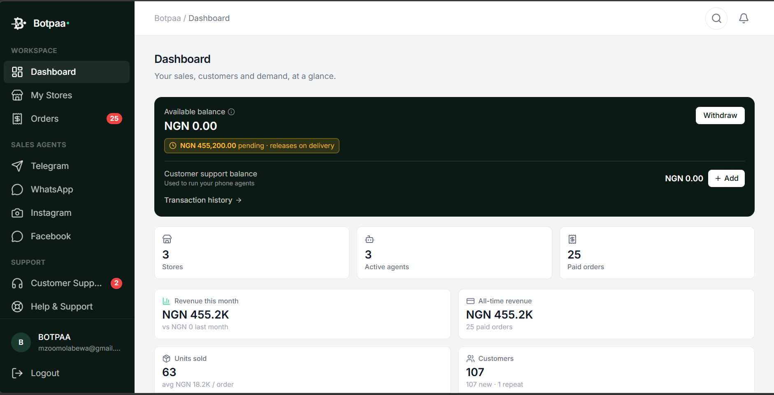
Task: Click the Active agents label
Action: coord(387,267)
